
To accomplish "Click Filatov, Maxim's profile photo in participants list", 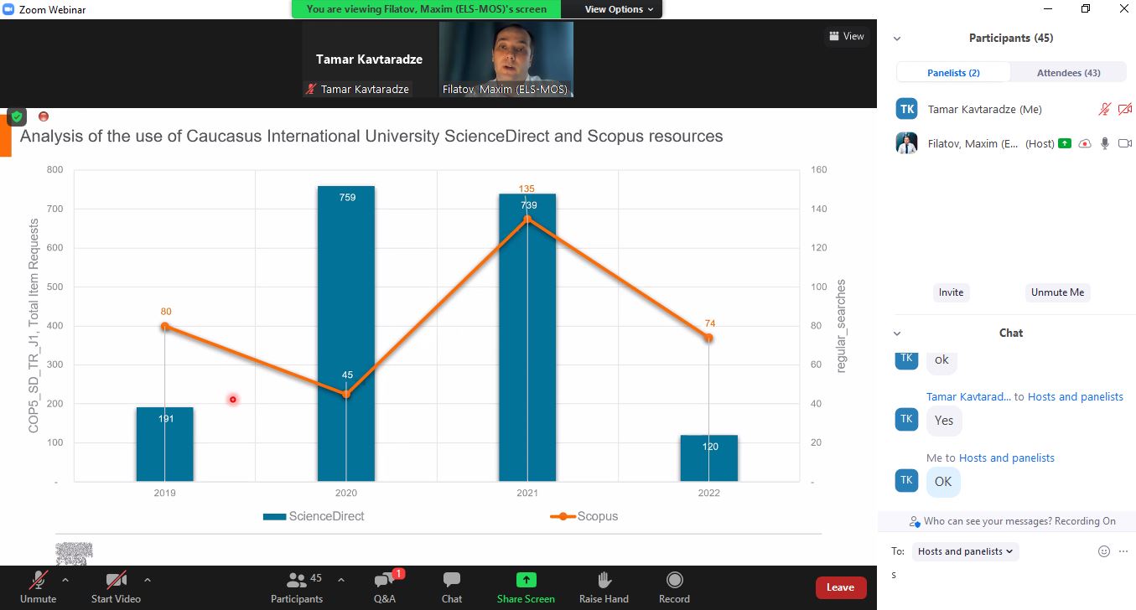I will [x=906, y=143].
